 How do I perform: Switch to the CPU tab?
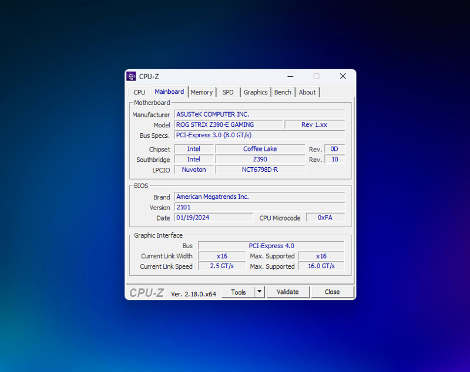[x=139, y=92]
